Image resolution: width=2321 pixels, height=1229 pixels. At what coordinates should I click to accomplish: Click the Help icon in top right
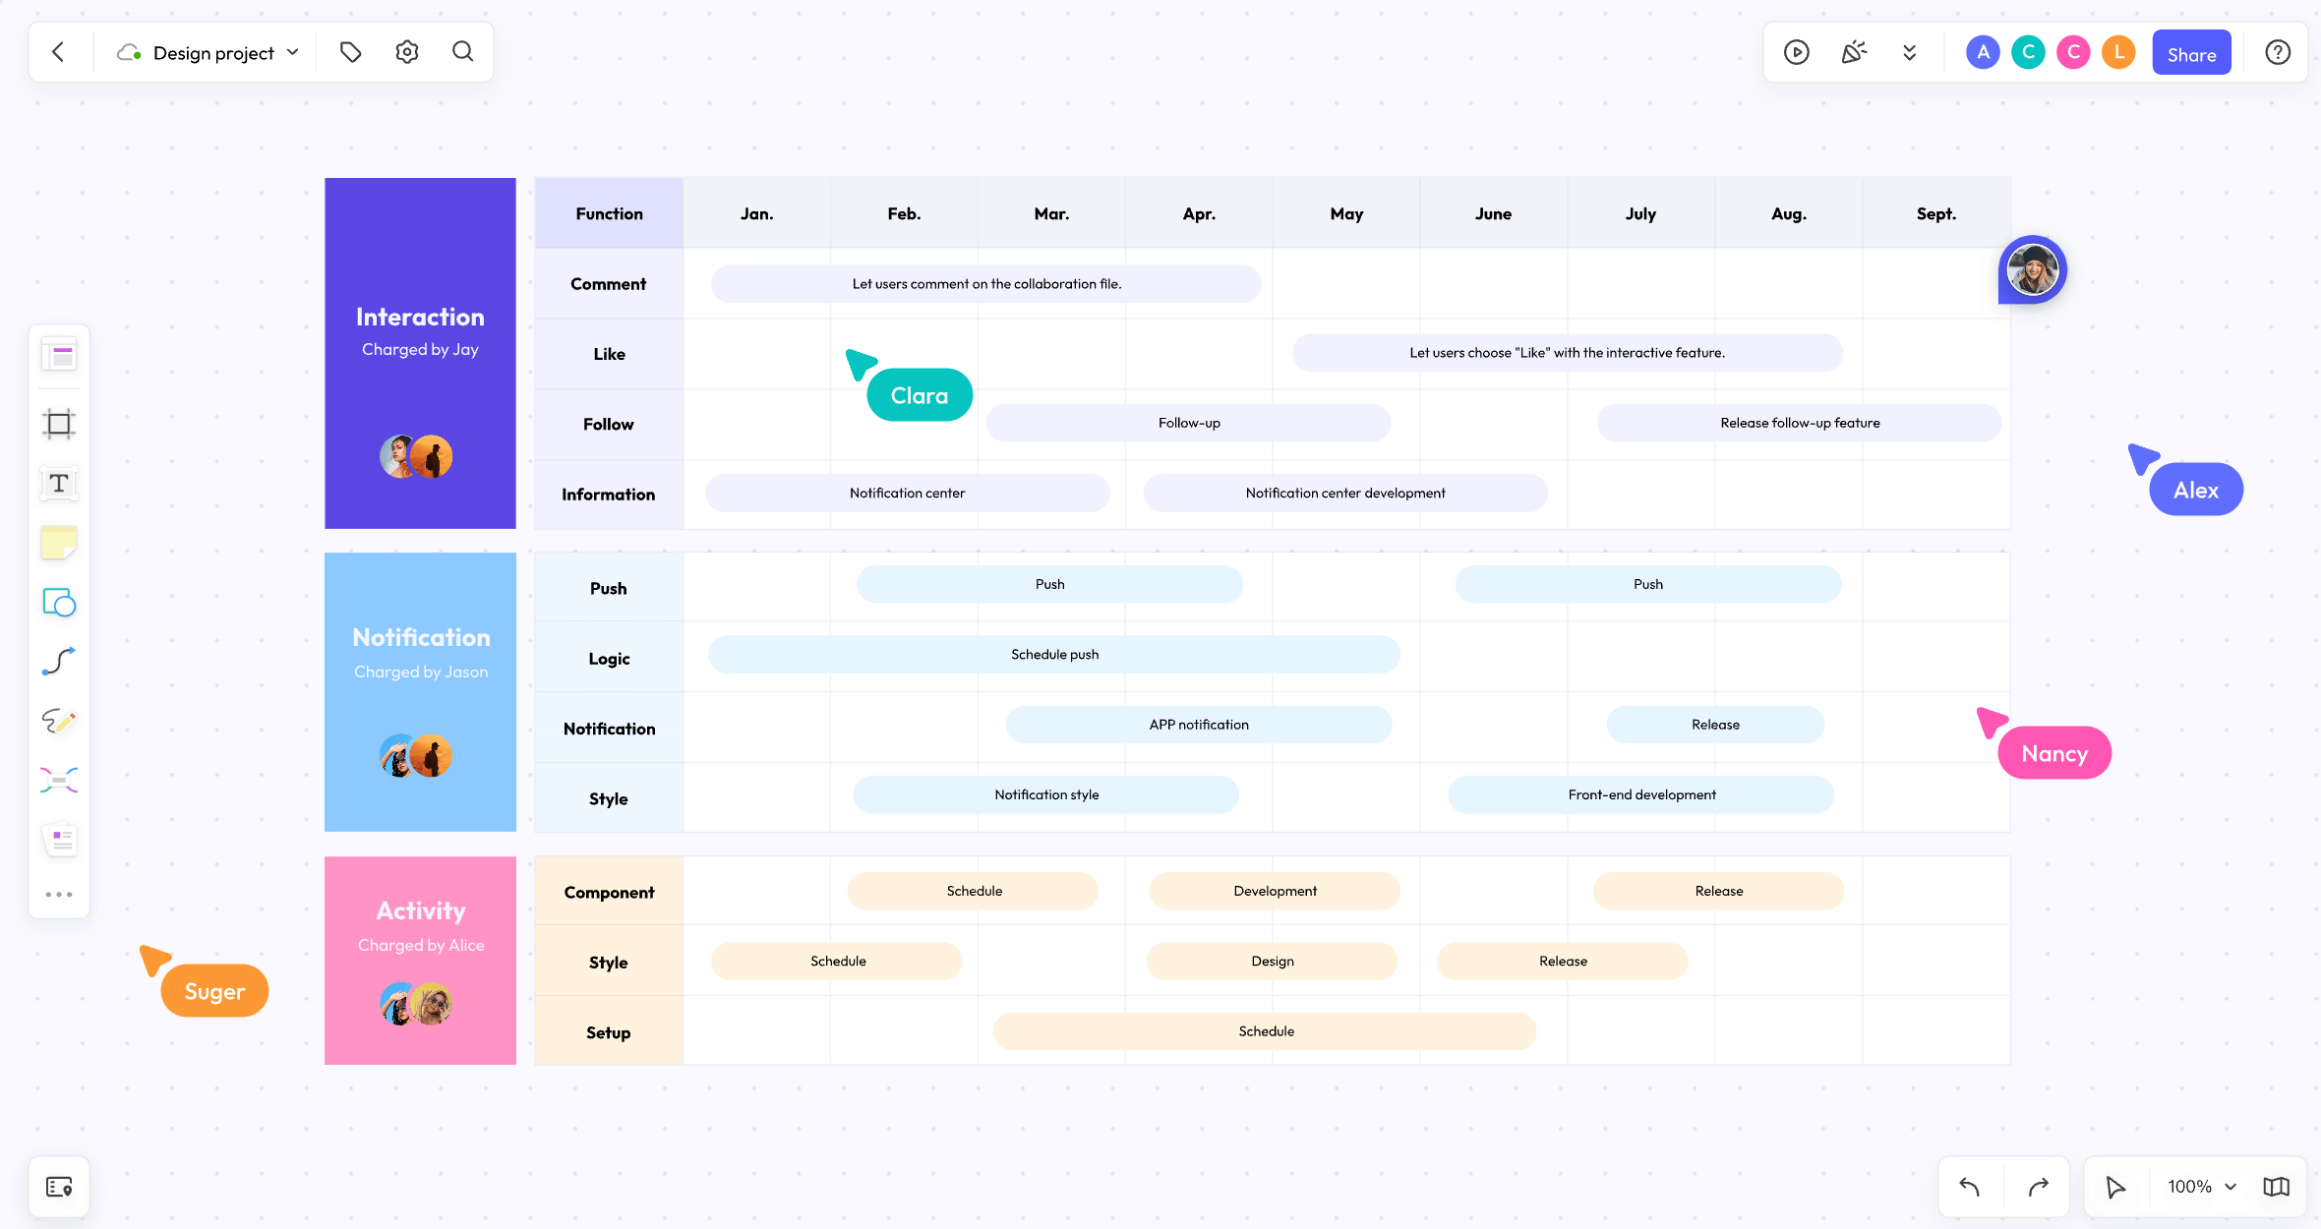point(2277,50)
